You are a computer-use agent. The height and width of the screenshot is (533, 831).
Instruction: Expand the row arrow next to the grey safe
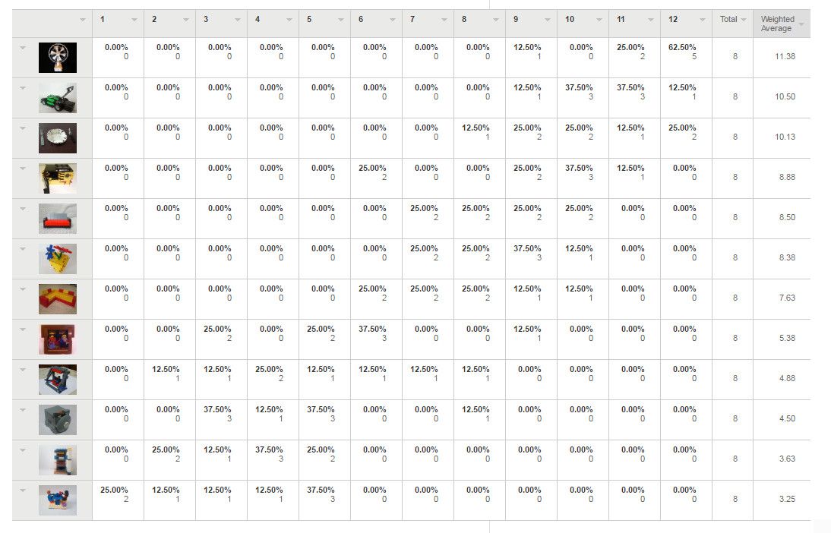pyautogui.click(x=23, y=410)
